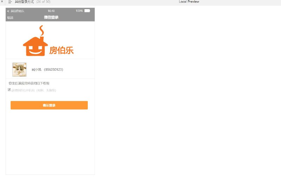Click the battery icon in status bar
This screenshot has height=185, width=281.
click(x=87, y=11)
